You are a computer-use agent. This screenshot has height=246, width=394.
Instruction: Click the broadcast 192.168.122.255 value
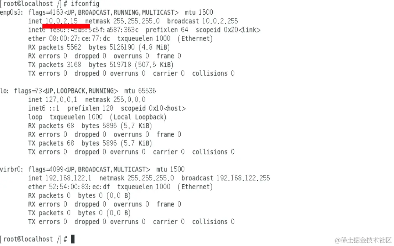pos(243,178)
